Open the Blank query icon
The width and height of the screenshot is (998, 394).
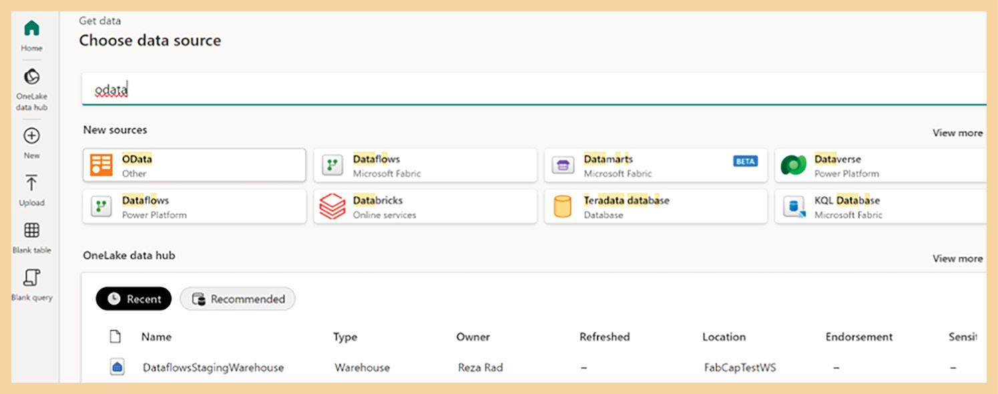click(31, 278)
